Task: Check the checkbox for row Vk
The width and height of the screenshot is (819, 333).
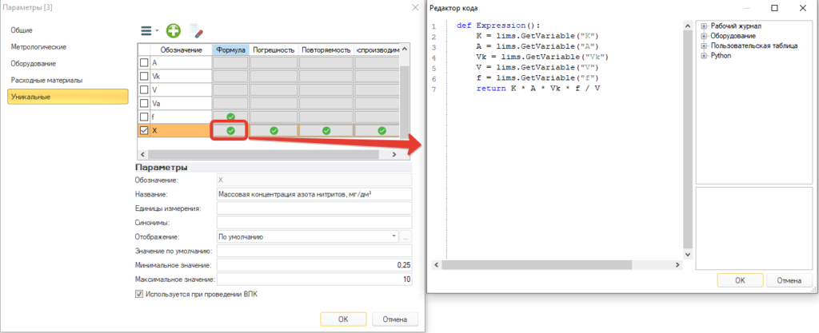Action: 145,76
